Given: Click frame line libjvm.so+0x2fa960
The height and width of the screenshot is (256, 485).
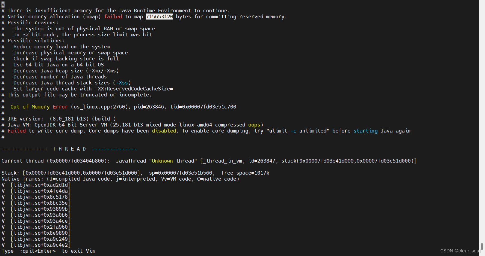Looking at the screenshot, I should (x=36, y=227).
